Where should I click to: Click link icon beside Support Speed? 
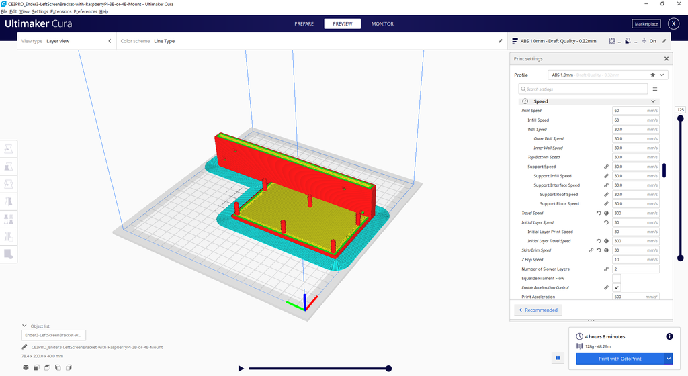[x=606, y=167]
